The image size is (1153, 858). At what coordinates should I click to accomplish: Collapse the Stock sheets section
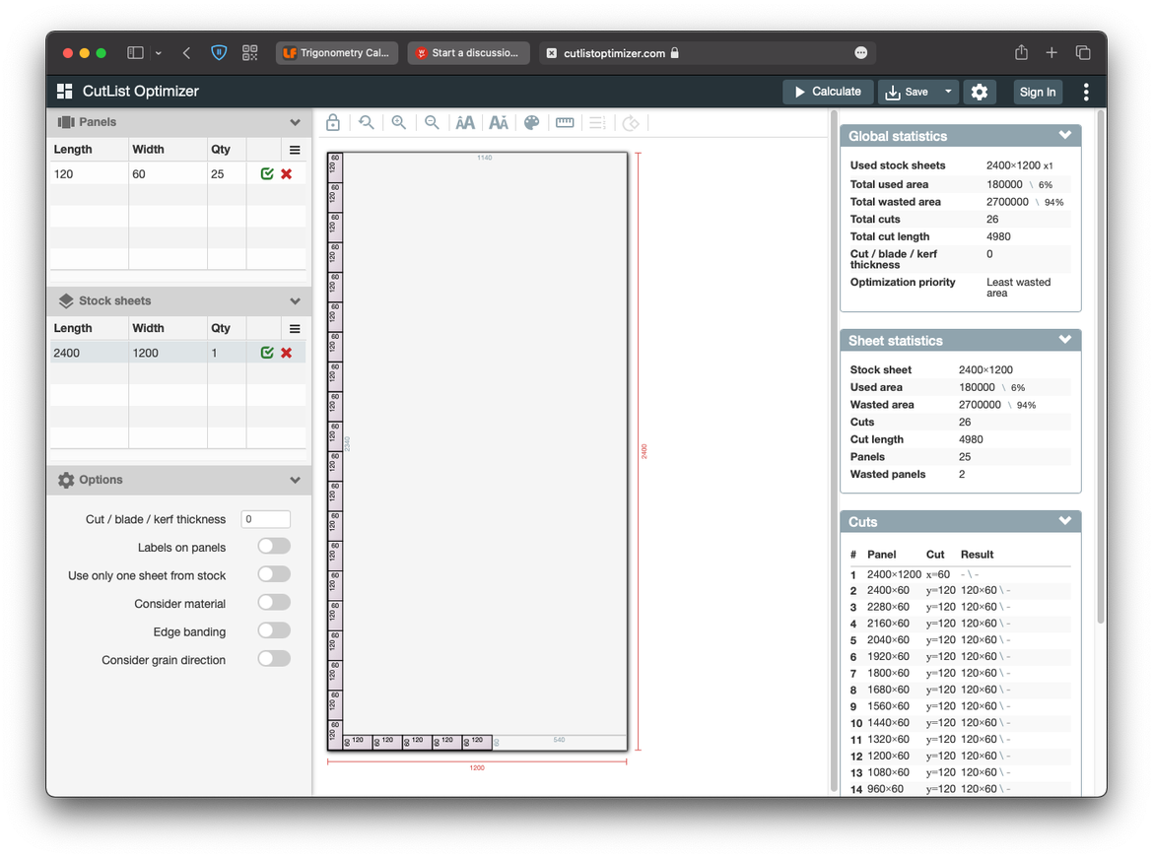click(x=295, y=300)
